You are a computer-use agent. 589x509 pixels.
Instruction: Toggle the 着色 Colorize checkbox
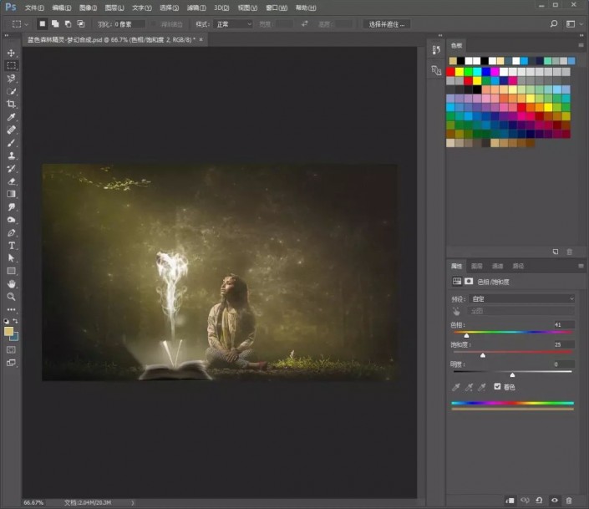(x=497, y=386)
